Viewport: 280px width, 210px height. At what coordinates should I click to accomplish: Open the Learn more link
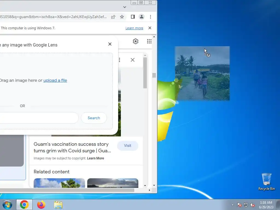tap(134, 28)
